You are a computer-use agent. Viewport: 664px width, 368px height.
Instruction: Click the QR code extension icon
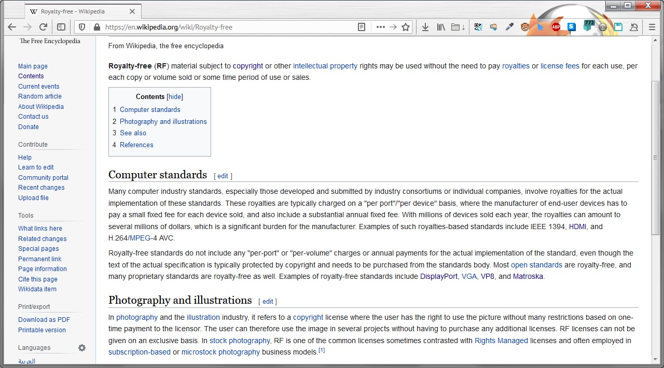point(478,27)
